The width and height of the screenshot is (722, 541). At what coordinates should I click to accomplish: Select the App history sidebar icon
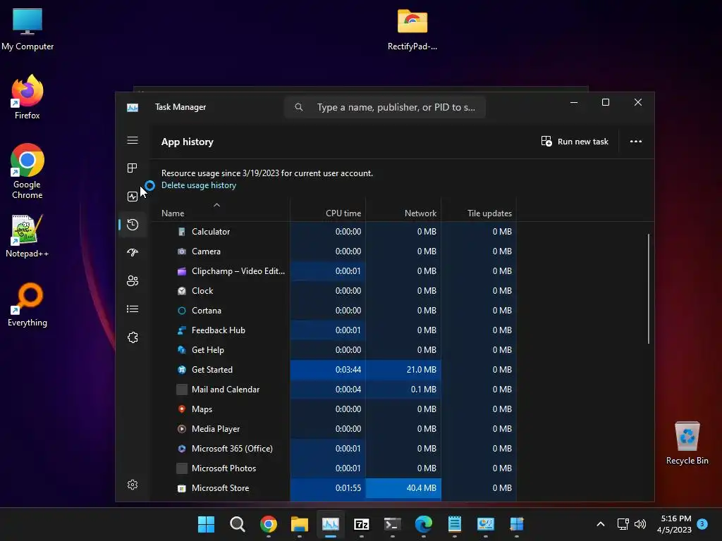tap(133, 225)
